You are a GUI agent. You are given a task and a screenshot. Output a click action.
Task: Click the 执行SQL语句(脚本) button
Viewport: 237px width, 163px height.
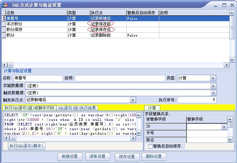coord(26,146)
